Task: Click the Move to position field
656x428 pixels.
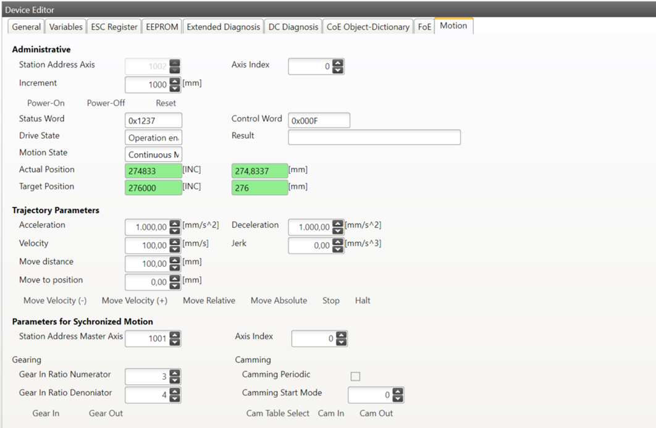Action: coord(147,282)
